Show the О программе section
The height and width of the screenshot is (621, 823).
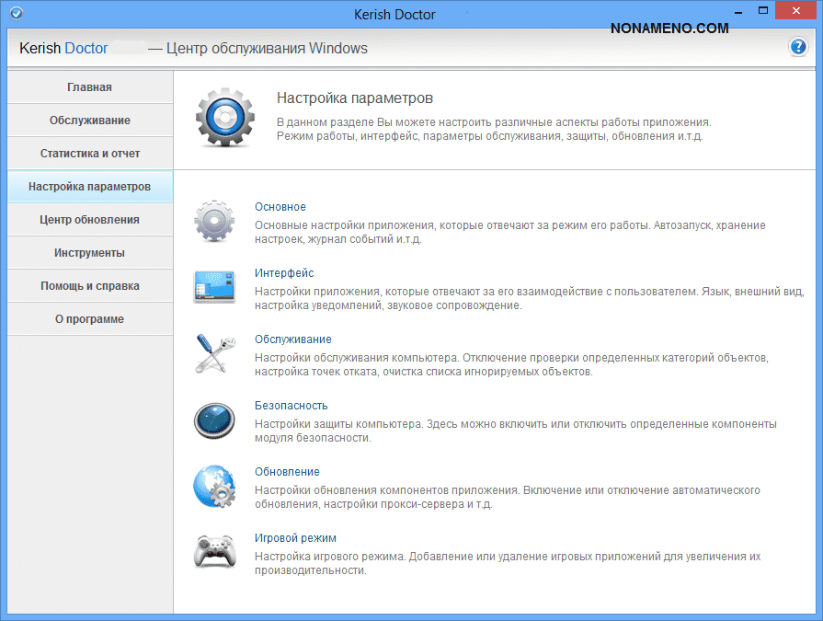[x=89, y=319]
